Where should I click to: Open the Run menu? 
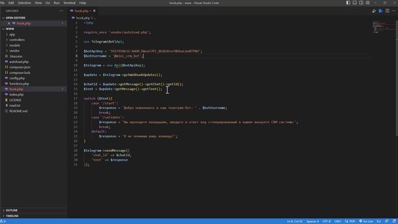pos(57,2)
